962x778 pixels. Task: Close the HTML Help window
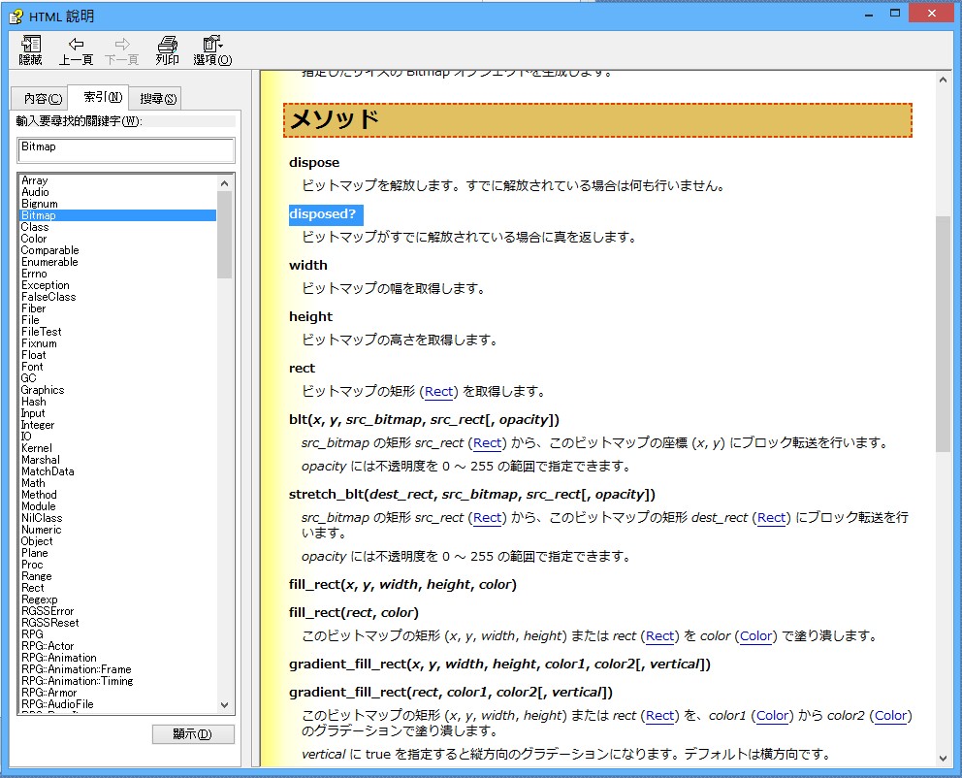(931, 14)
